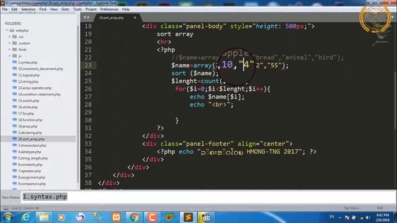397x223 pixels.
Task: Open 1.syntax.php in sidebar
Action: (27, 62)
